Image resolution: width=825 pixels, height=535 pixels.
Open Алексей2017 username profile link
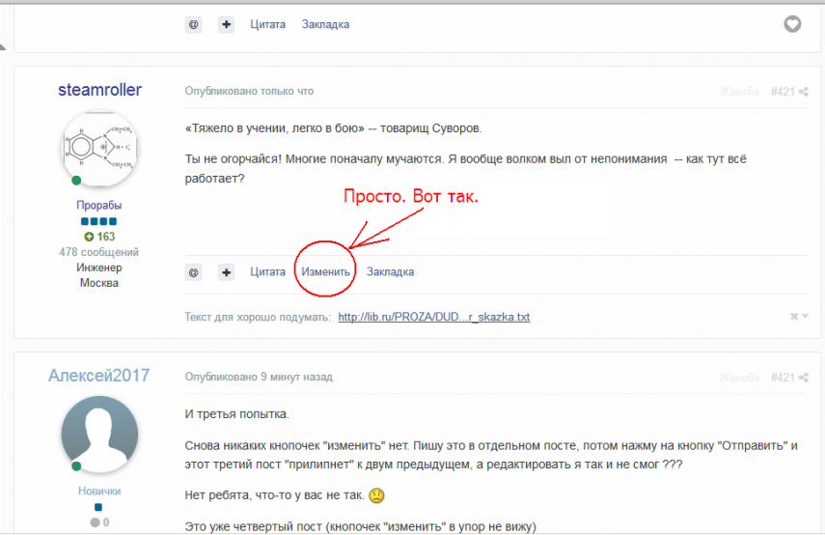click(x=99, y=376)
